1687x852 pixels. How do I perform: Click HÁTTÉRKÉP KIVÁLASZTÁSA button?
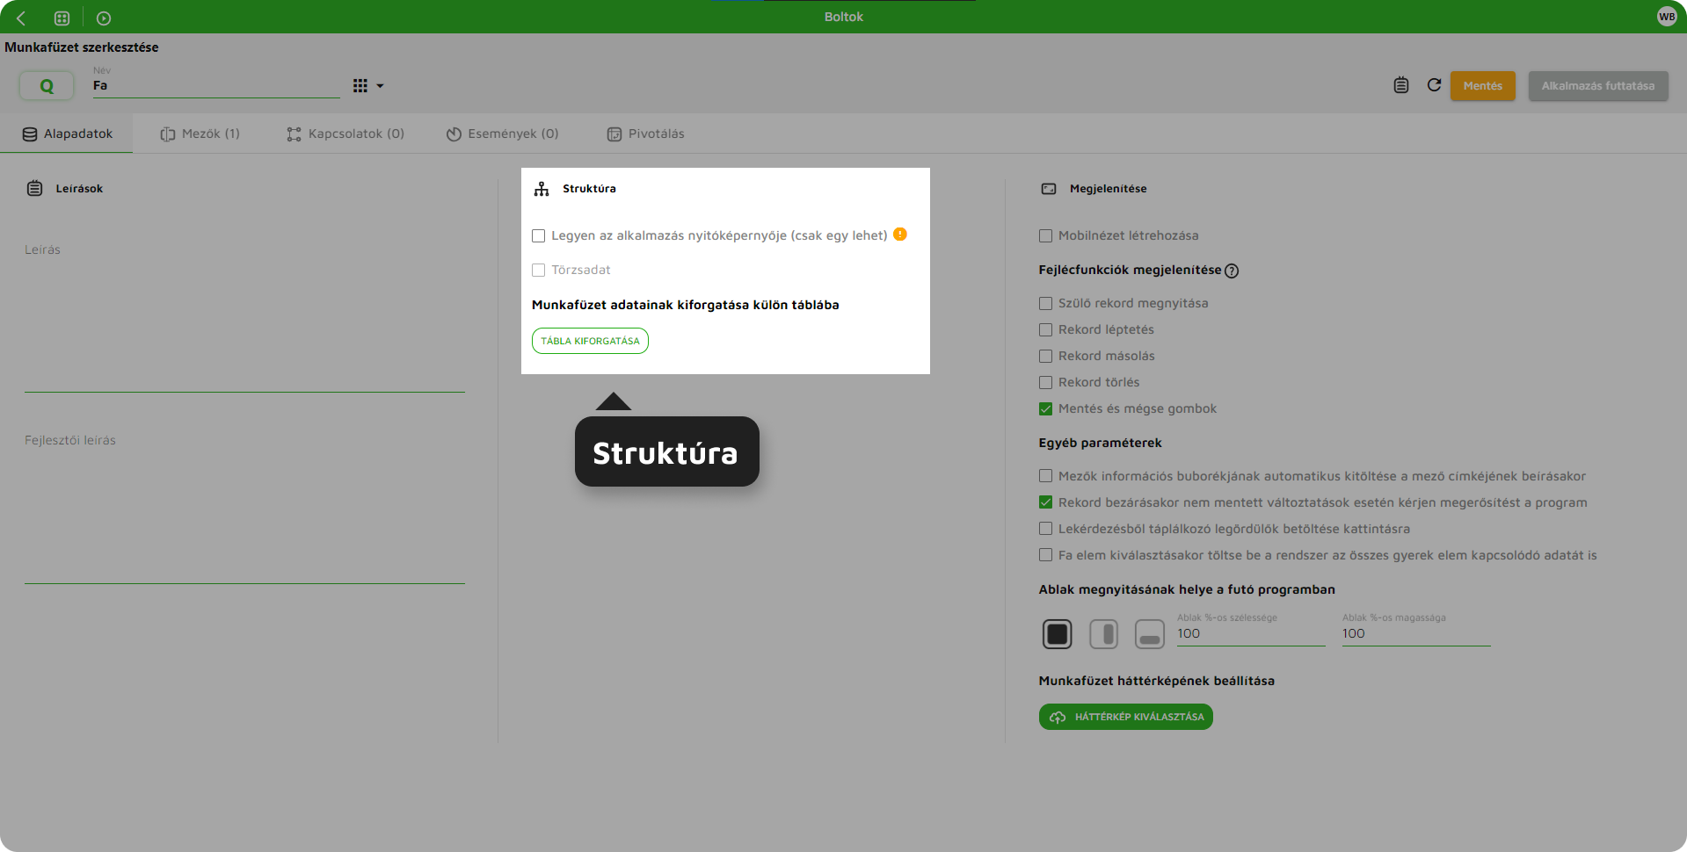coord(1126,717)
